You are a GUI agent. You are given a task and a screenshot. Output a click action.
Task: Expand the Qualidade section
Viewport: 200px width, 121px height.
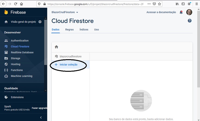click(11, 88)
